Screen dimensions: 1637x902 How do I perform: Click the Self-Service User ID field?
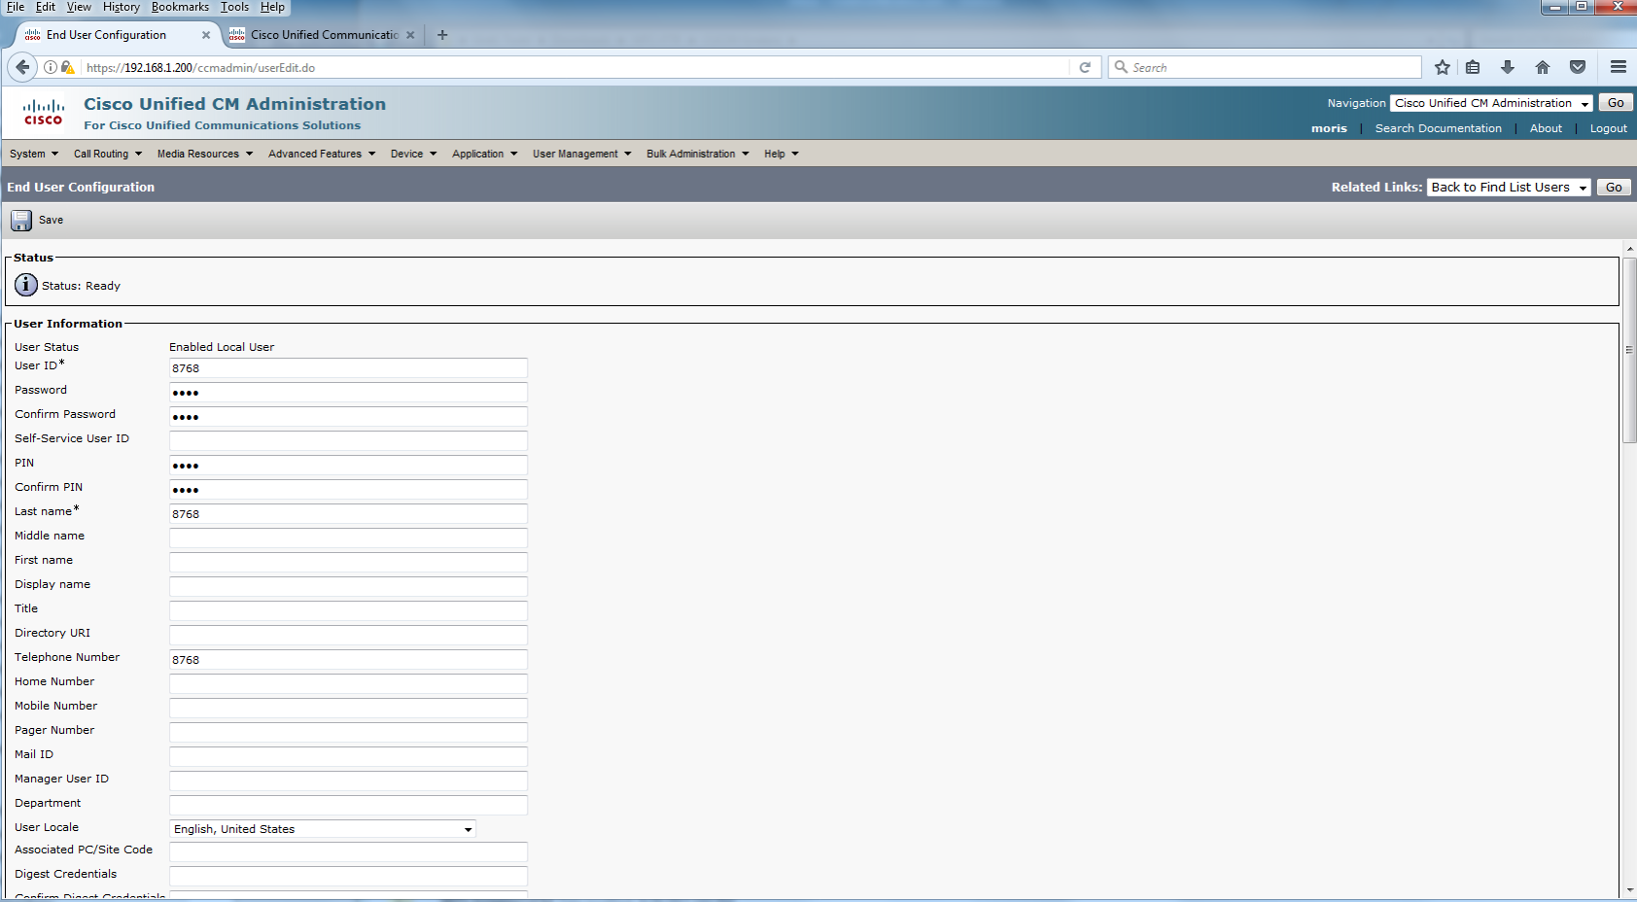click(x=348, y=441)
